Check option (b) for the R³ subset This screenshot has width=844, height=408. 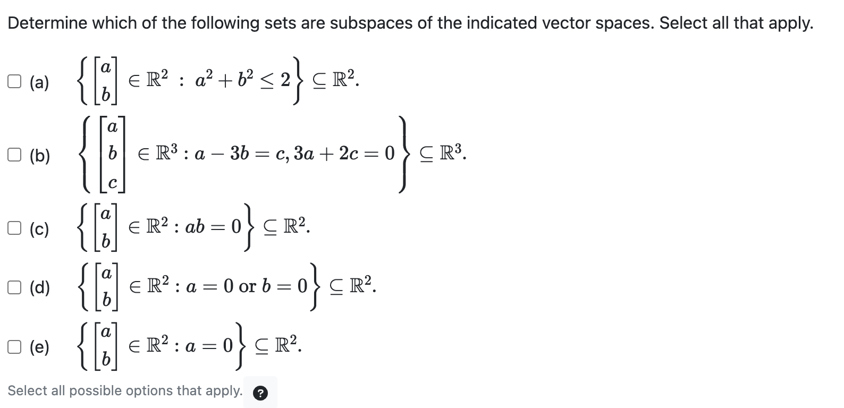coord(14,155)
